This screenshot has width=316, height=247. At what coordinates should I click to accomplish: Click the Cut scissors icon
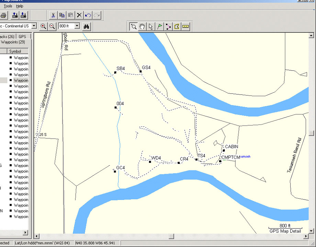(53, 15)
